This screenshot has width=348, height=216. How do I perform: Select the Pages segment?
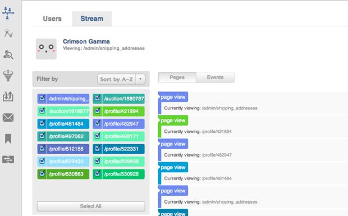pyautogui.click(x=177, y=77)
